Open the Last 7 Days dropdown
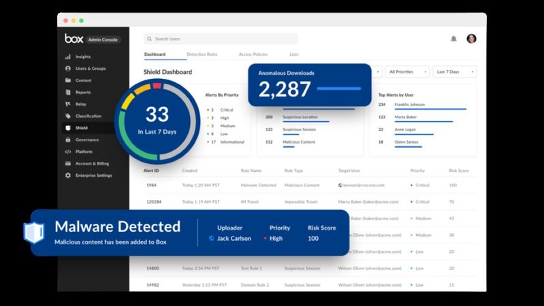The width and height of the screenshot is (544, 306). tap(455, 71)
